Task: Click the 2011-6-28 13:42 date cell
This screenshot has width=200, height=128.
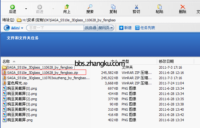Action: coord(171,115)
